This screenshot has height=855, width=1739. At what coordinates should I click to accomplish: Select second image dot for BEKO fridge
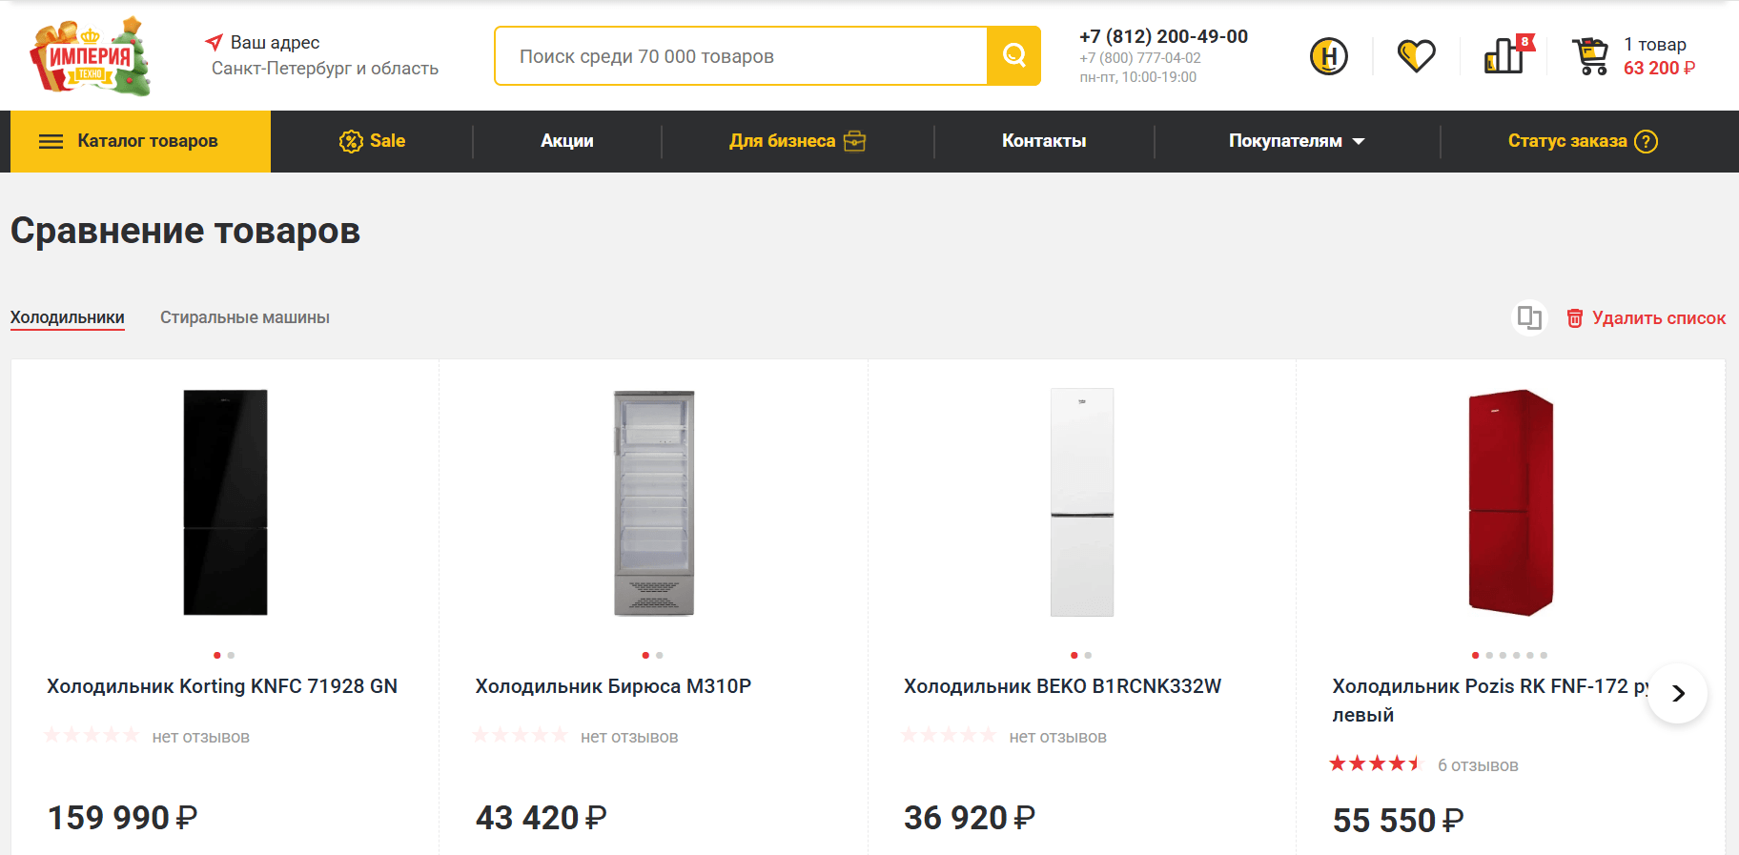1088,655
